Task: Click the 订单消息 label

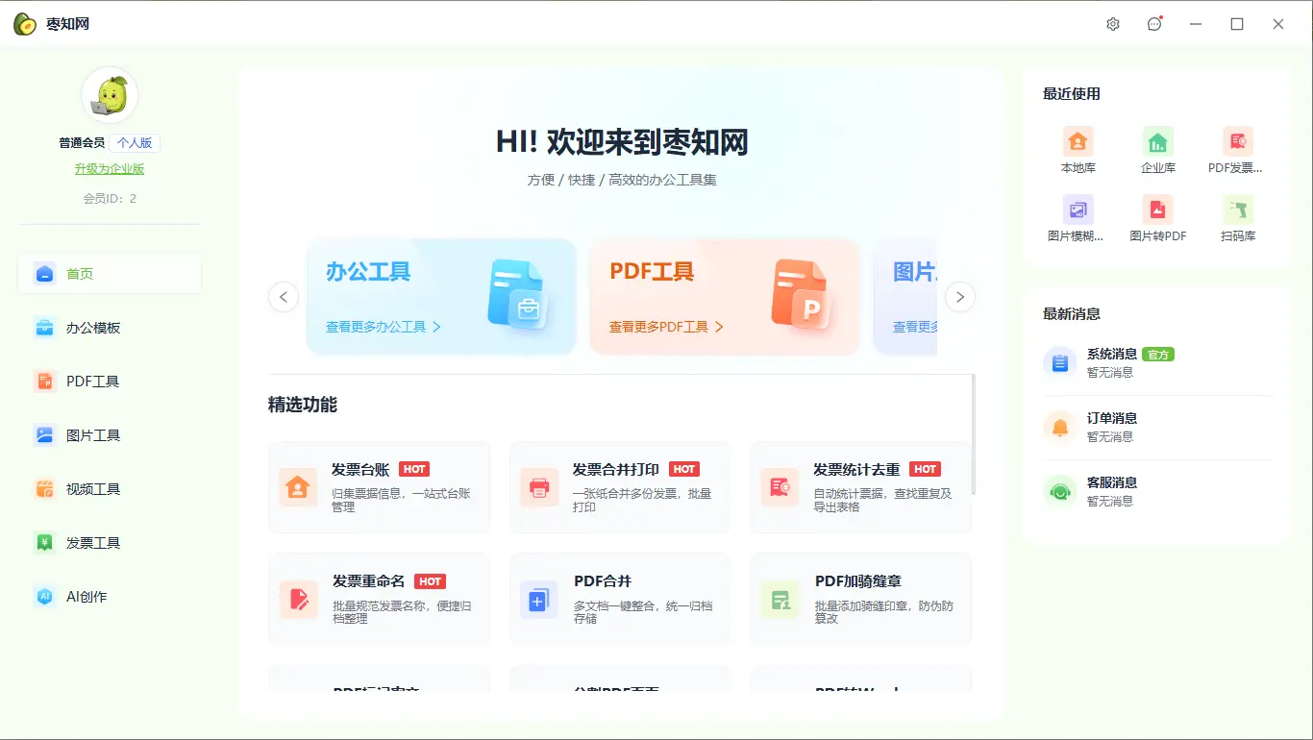Action: tap(1112, 419)
